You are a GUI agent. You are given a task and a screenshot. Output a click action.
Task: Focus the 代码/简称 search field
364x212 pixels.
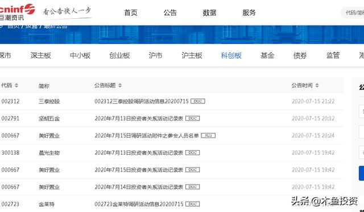(x=353, y=13)
